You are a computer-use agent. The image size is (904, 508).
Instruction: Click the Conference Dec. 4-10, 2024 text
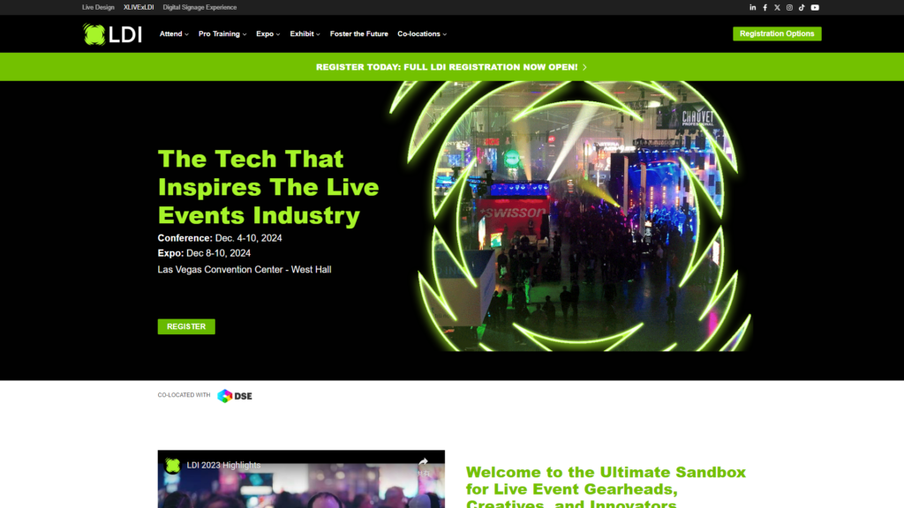coord(220,238)
